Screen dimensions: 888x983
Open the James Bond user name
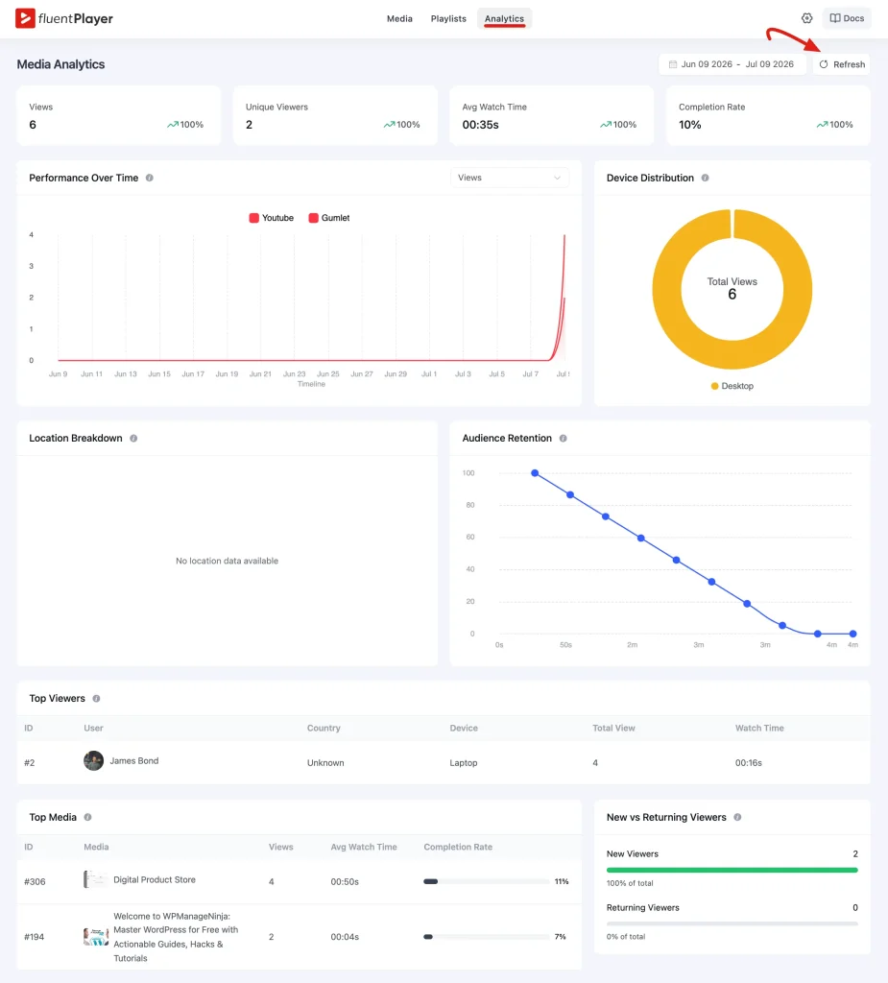tap(134, 760)
